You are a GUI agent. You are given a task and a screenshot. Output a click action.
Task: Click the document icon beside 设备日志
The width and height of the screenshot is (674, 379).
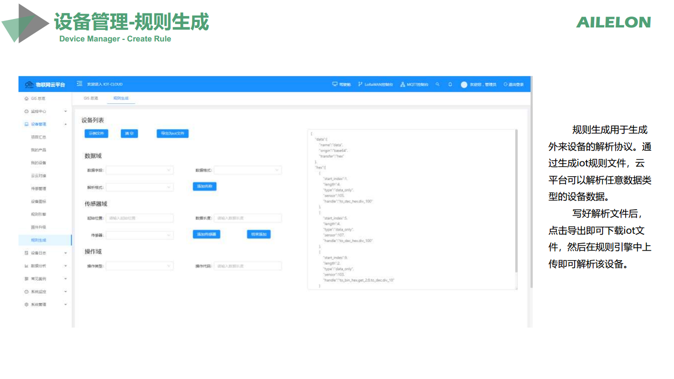26,253
